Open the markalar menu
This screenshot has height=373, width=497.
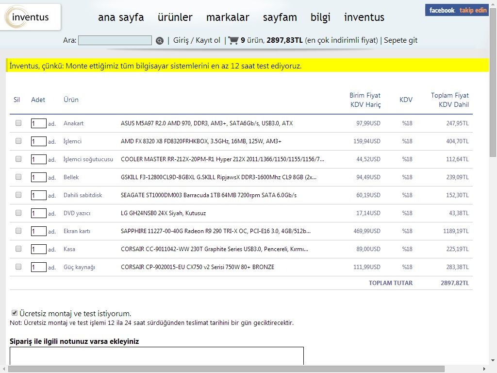pyautogui.click(x=228, y=17)
